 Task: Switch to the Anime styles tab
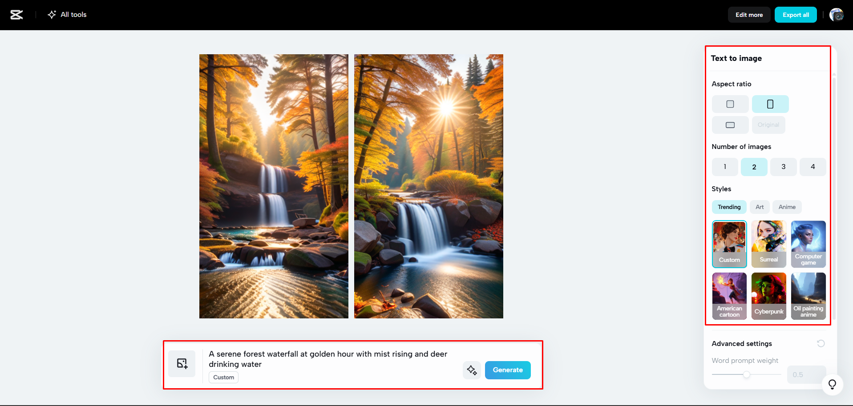(787, 207)
